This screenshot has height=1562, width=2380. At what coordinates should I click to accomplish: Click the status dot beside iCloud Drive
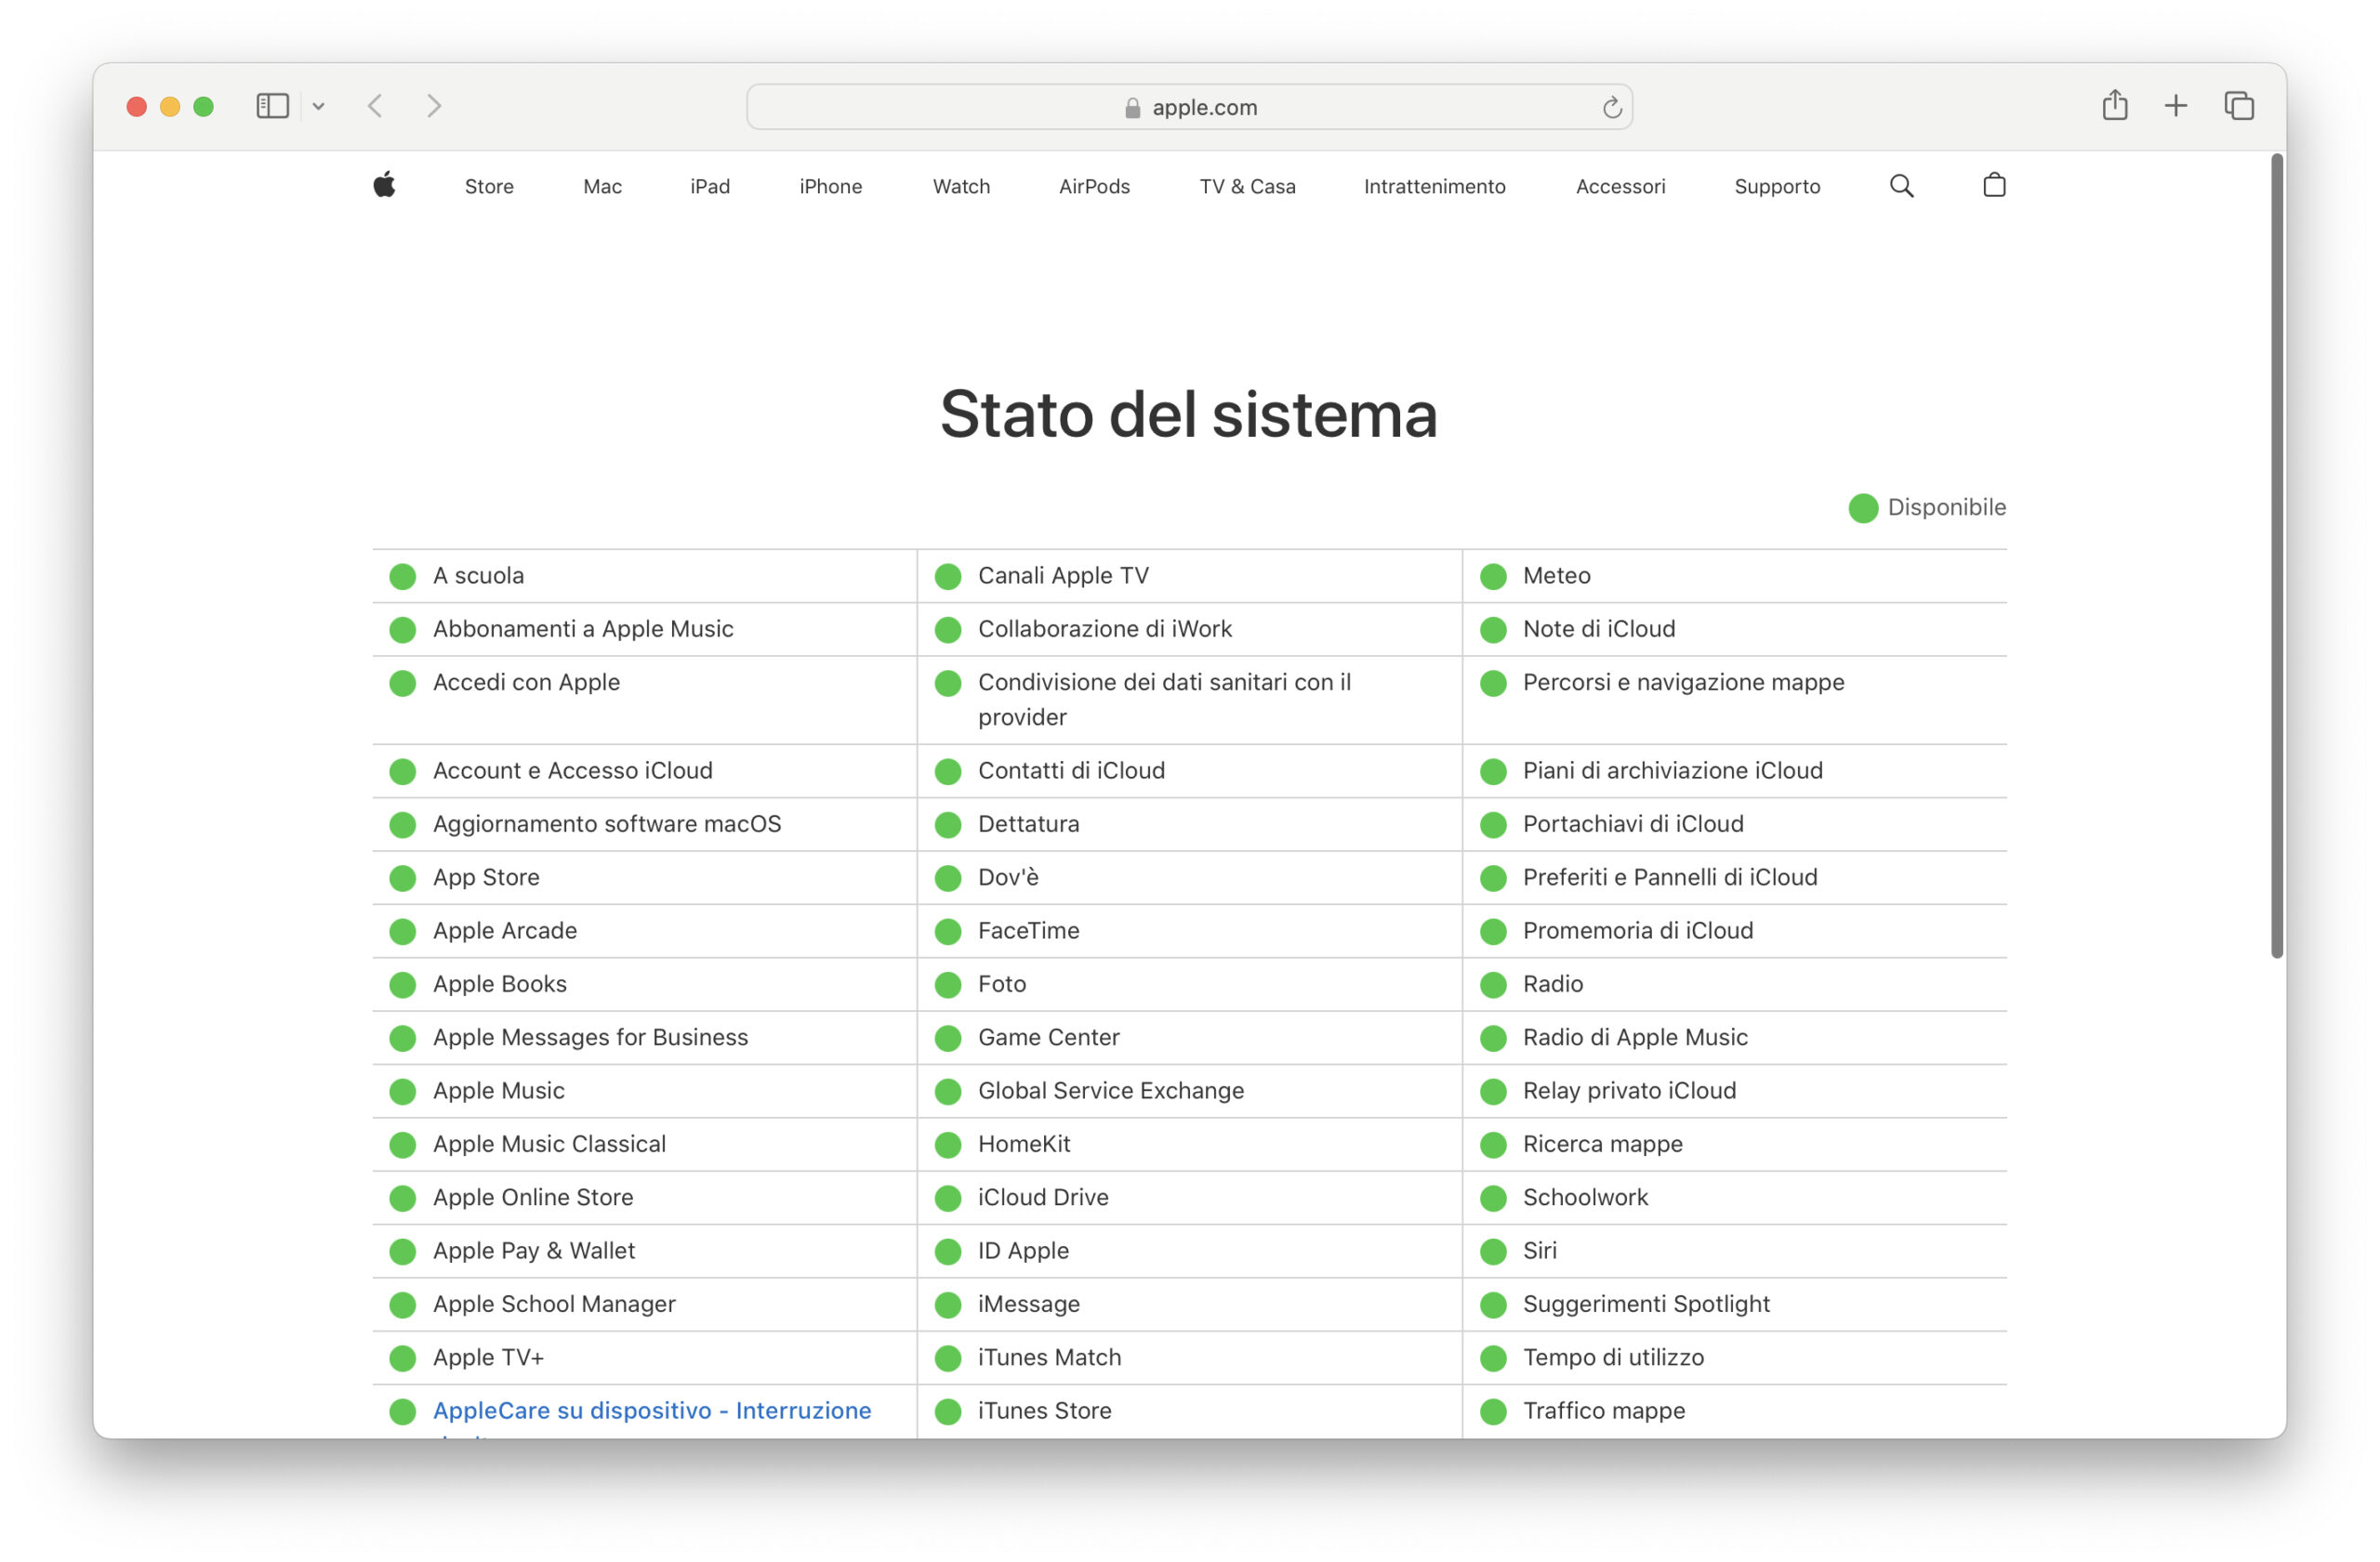coord(948,1197)
